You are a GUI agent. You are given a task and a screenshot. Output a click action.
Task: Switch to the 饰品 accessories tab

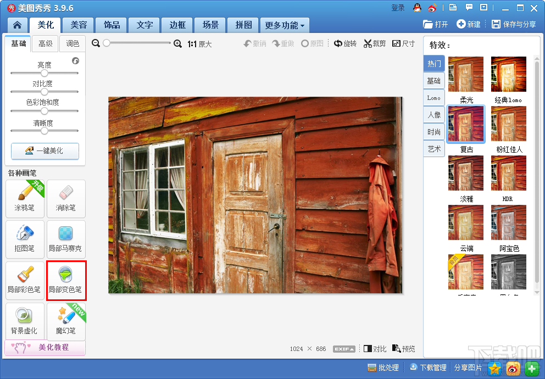pyautogui.click(x=112, y=25)
